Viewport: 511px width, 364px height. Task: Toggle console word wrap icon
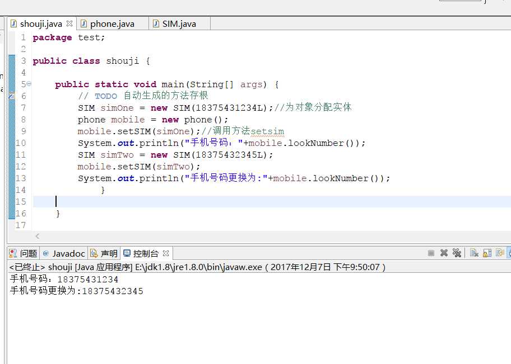(x=500, y=253)
